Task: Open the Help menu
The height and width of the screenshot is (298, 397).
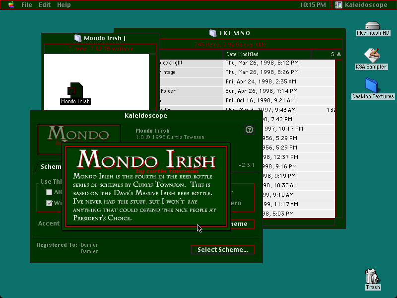Action: click(x=64, y=5)
